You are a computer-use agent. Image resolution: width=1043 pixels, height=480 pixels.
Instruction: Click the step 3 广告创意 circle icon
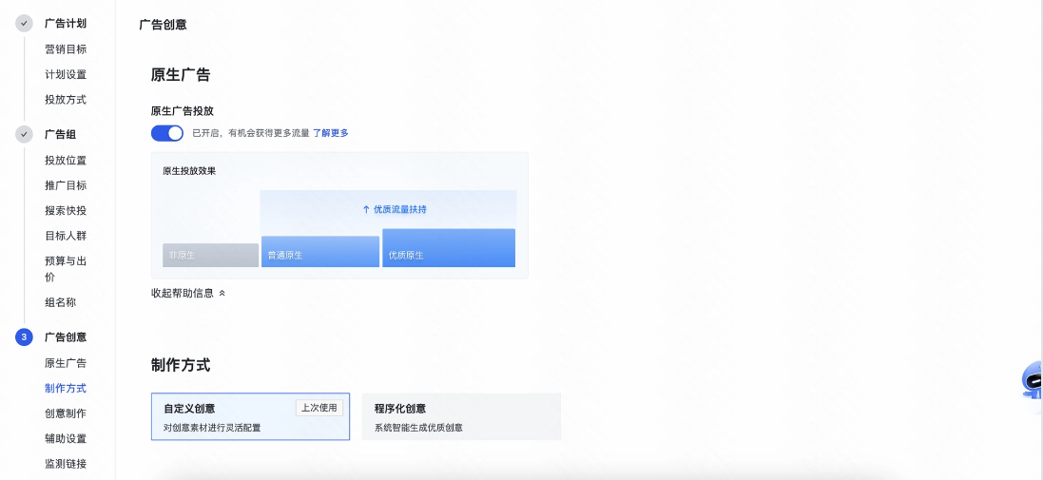[x=24, y=337]
